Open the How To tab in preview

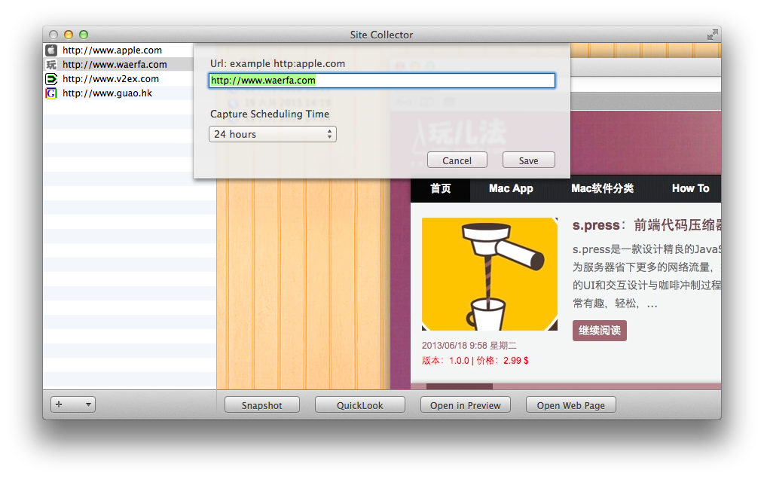point(690,188)
